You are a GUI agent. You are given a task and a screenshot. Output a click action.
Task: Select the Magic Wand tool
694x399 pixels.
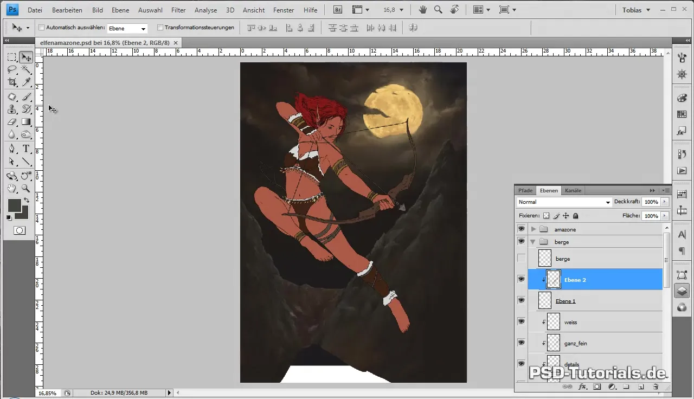[25, 69]
